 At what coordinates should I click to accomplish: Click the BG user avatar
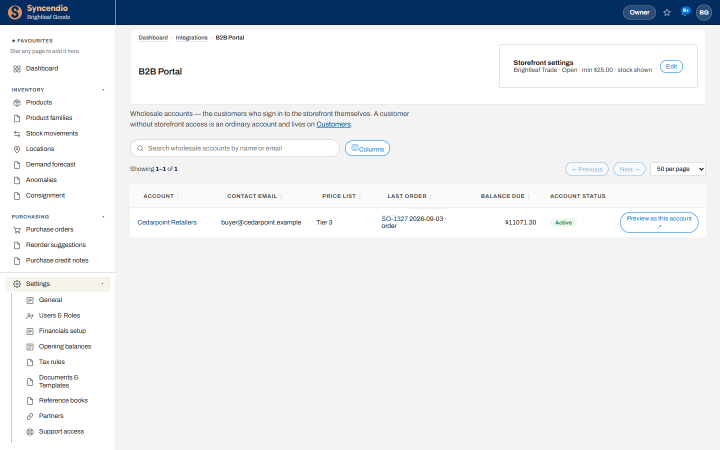pyautogui.click(x=704, y=12)
